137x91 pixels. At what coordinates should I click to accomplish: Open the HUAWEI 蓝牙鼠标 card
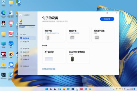click(x=78, y=56)
